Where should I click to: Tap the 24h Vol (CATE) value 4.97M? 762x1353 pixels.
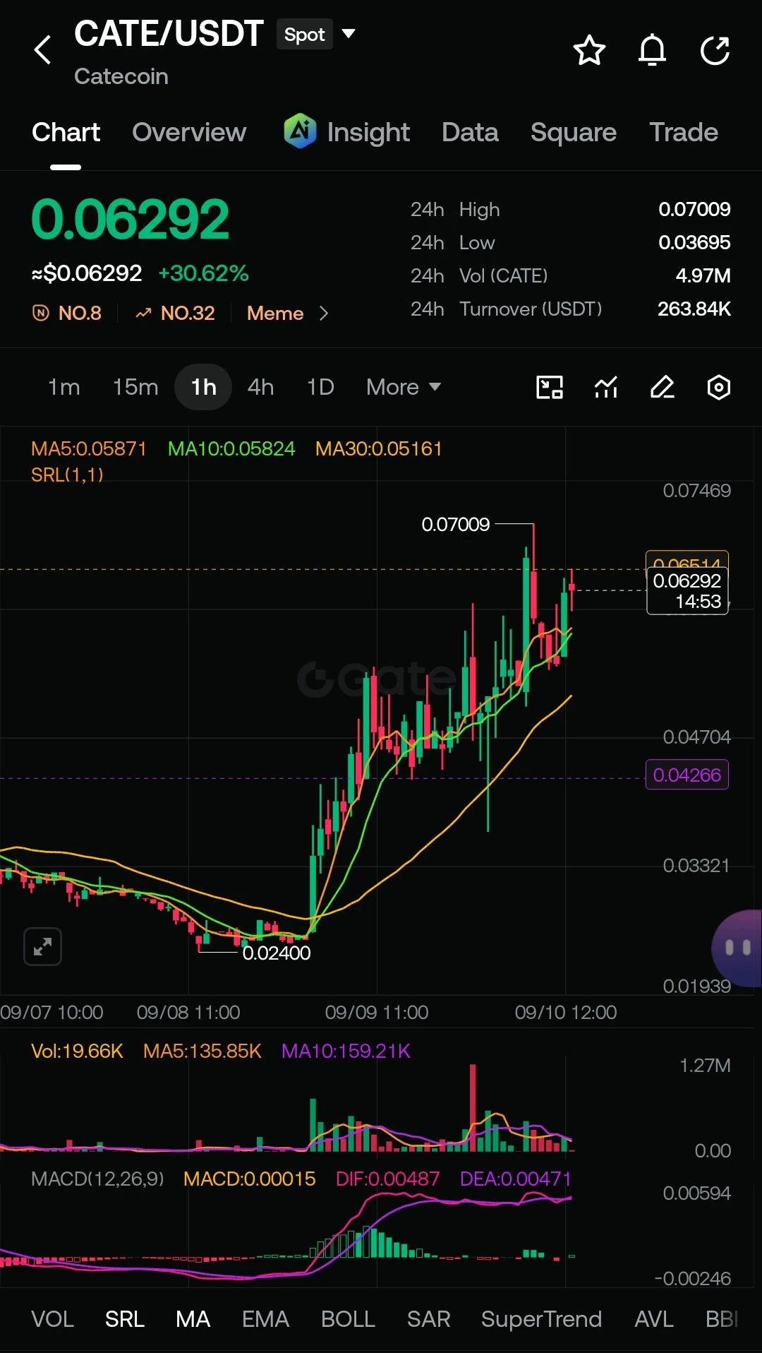tap(703, 275)
